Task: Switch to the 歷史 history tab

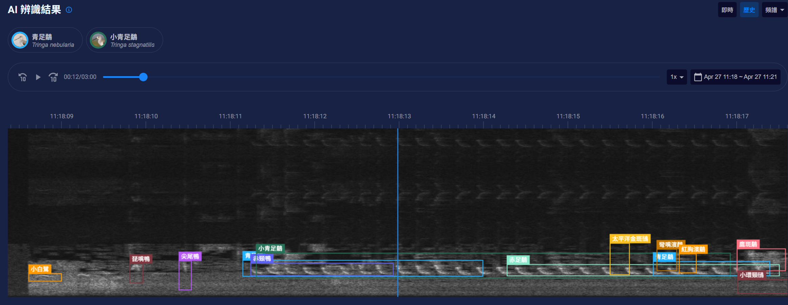Action: pyautogui.click(x=749, y=10)
